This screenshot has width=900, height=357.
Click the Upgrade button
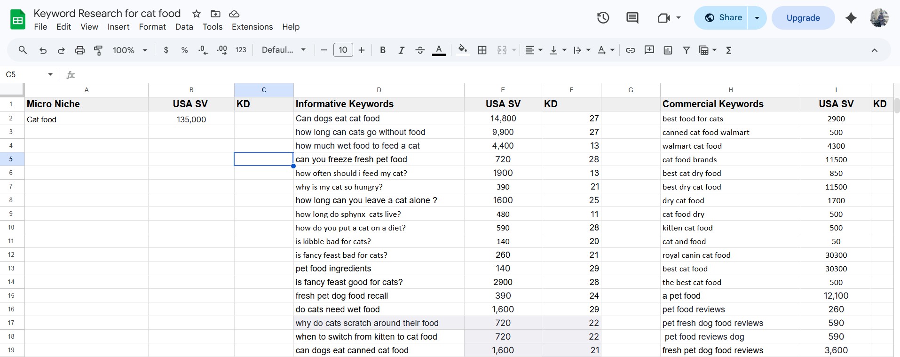803,18
